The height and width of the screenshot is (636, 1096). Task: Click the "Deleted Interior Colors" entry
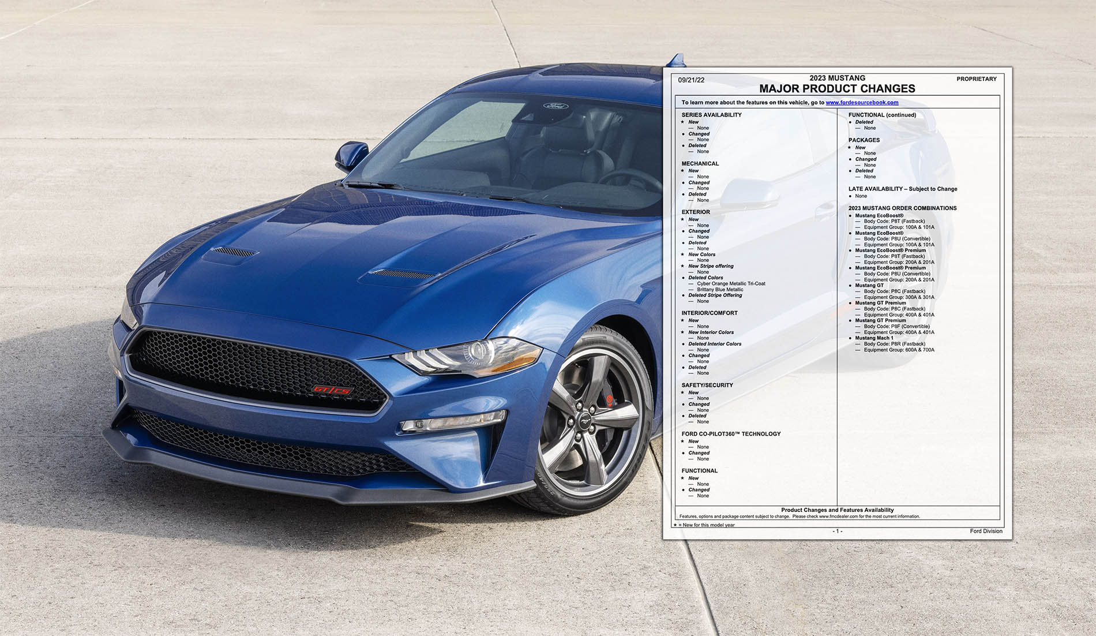pos(715,344)
